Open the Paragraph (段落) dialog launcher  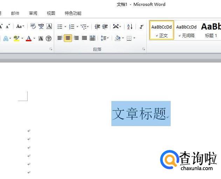tap(144, 49)
